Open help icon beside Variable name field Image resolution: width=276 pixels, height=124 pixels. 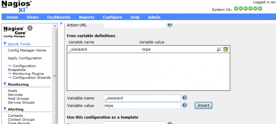click(185, 98)
